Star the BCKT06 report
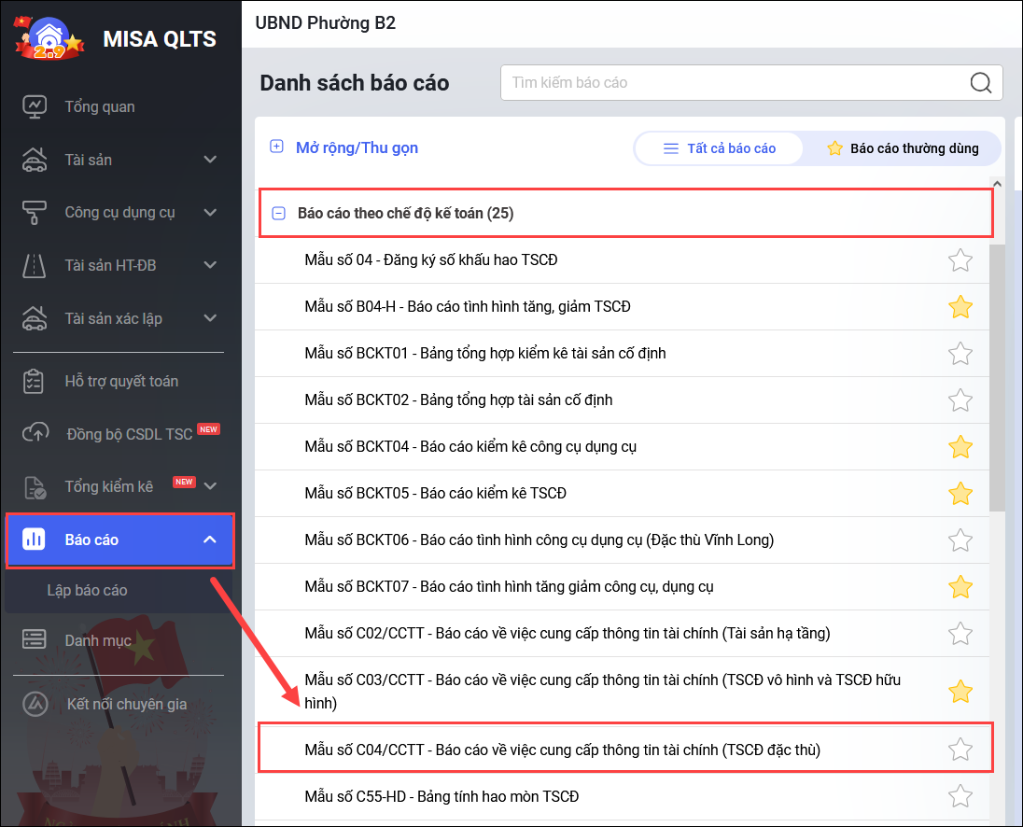The width and height of the screenshot is (1023, 827). pyautogui.click(x=960, y=540)
